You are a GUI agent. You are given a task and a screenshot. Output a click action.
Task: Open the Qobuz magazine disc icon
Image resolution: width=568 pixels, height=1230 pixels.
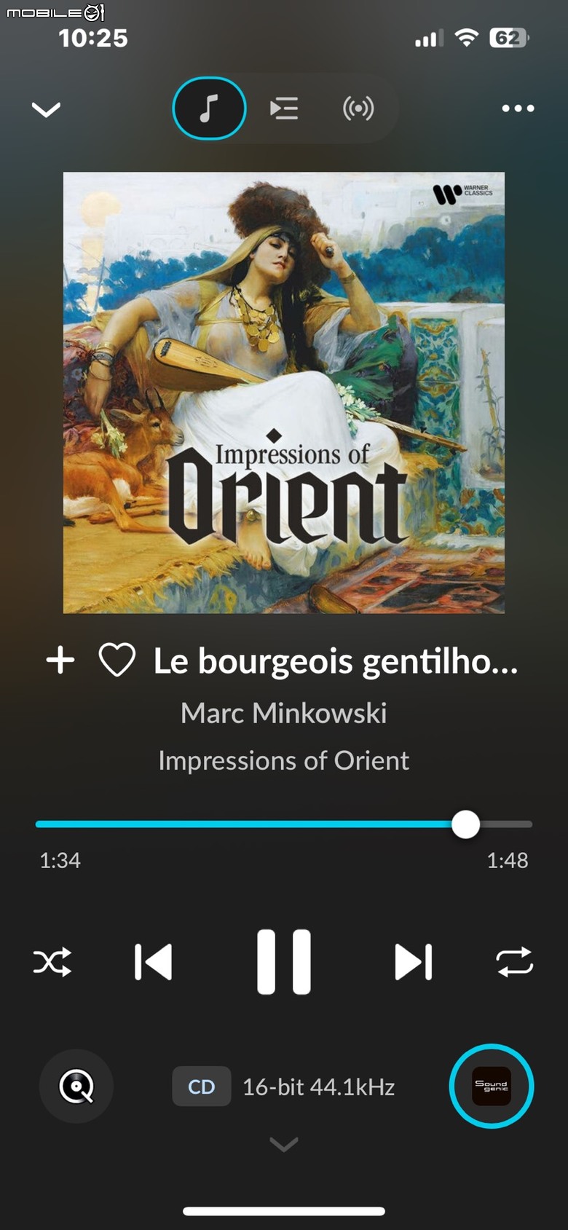coord(76,1087)
